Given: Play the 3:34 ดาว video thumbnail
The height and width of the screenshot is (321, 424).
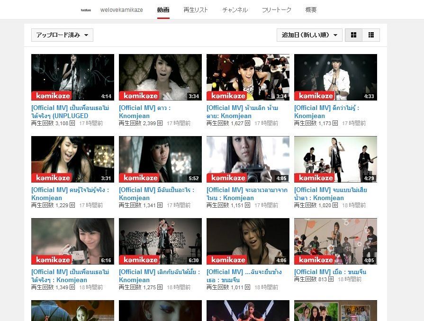Looking at the screenshot, I should click(160, 77).
